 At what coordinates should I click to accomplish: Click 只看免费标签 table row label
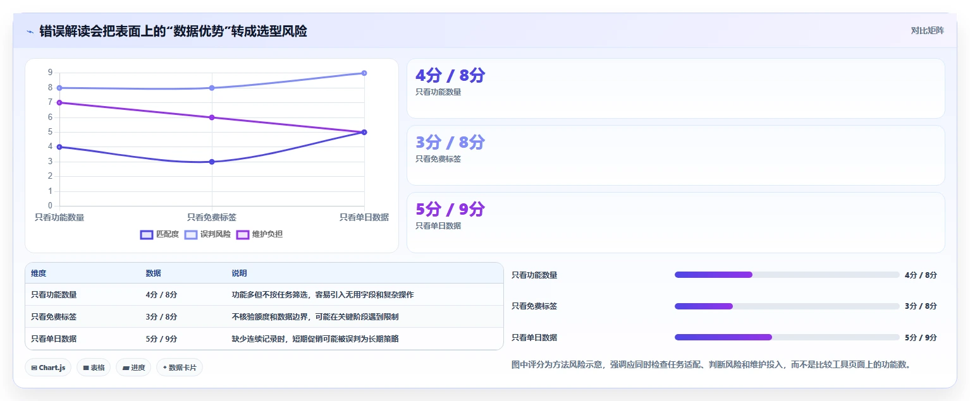54,317
